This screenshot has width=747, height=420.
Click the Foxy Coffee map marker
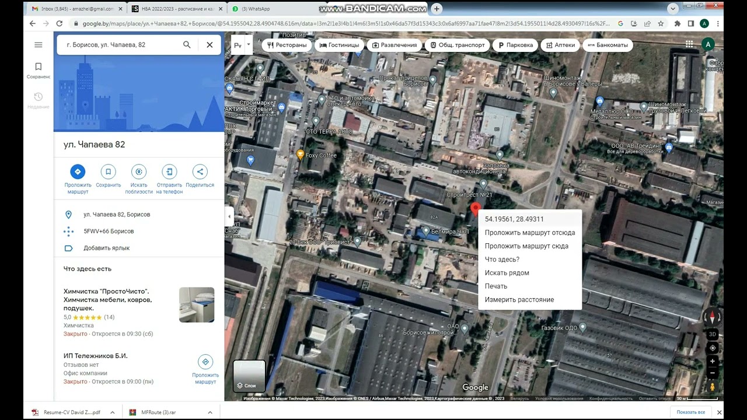pos(301,155)
